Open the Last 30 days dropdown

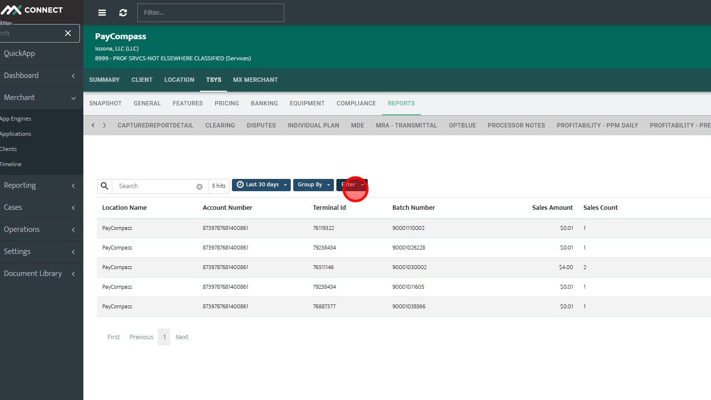point(261,185)
